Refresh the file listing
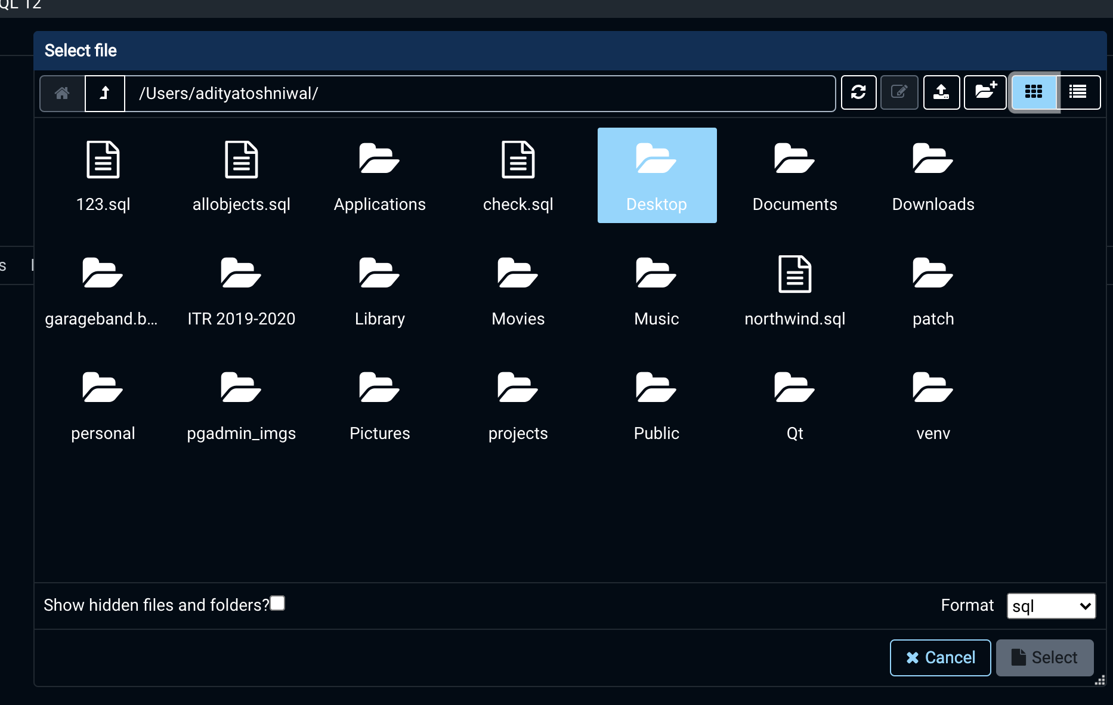1113x705 pixels. point(858,92)
